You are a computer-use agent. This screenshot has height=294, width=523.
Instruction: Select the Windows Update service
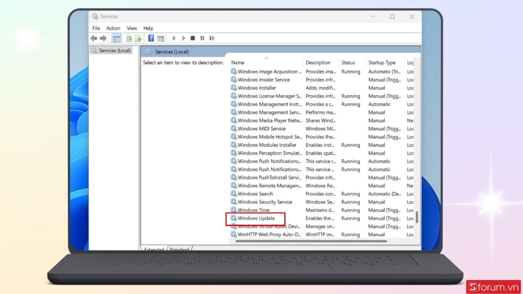[x=256, y=218]
